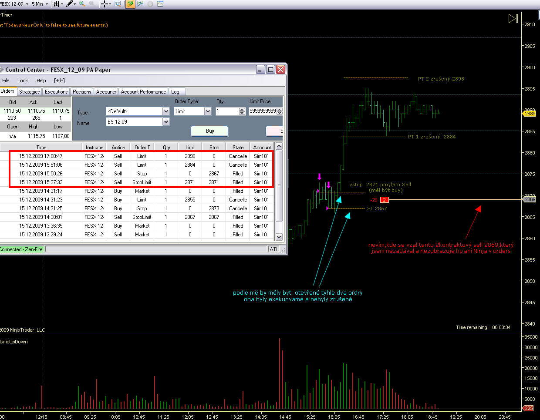Open the File menu in Control Center
This screenshot has height=420, width=540.
(x=6, y=81)
